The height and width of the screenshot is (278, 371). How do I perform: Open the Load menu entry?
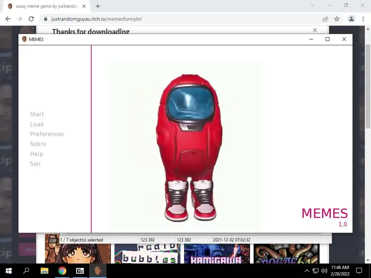click(37, 124)
